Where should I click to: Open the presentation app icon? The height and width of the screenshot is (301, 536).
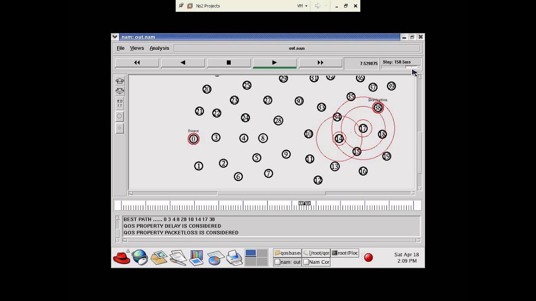(196, 258)
